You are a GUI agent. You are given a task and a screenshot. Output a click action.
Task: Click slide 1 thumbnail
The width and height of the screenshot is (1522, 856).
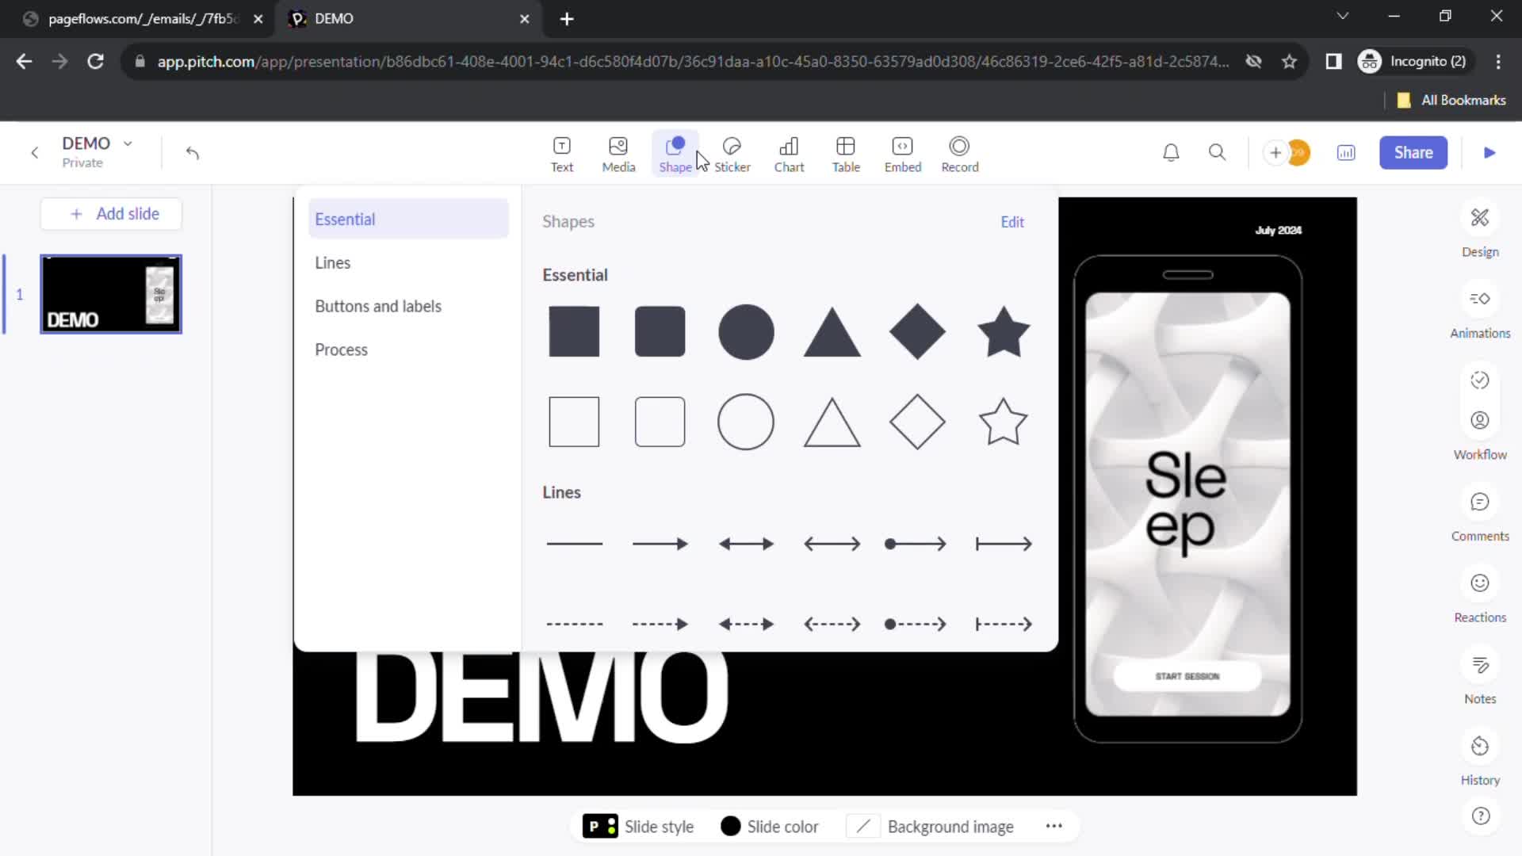[x=111, y=292]
